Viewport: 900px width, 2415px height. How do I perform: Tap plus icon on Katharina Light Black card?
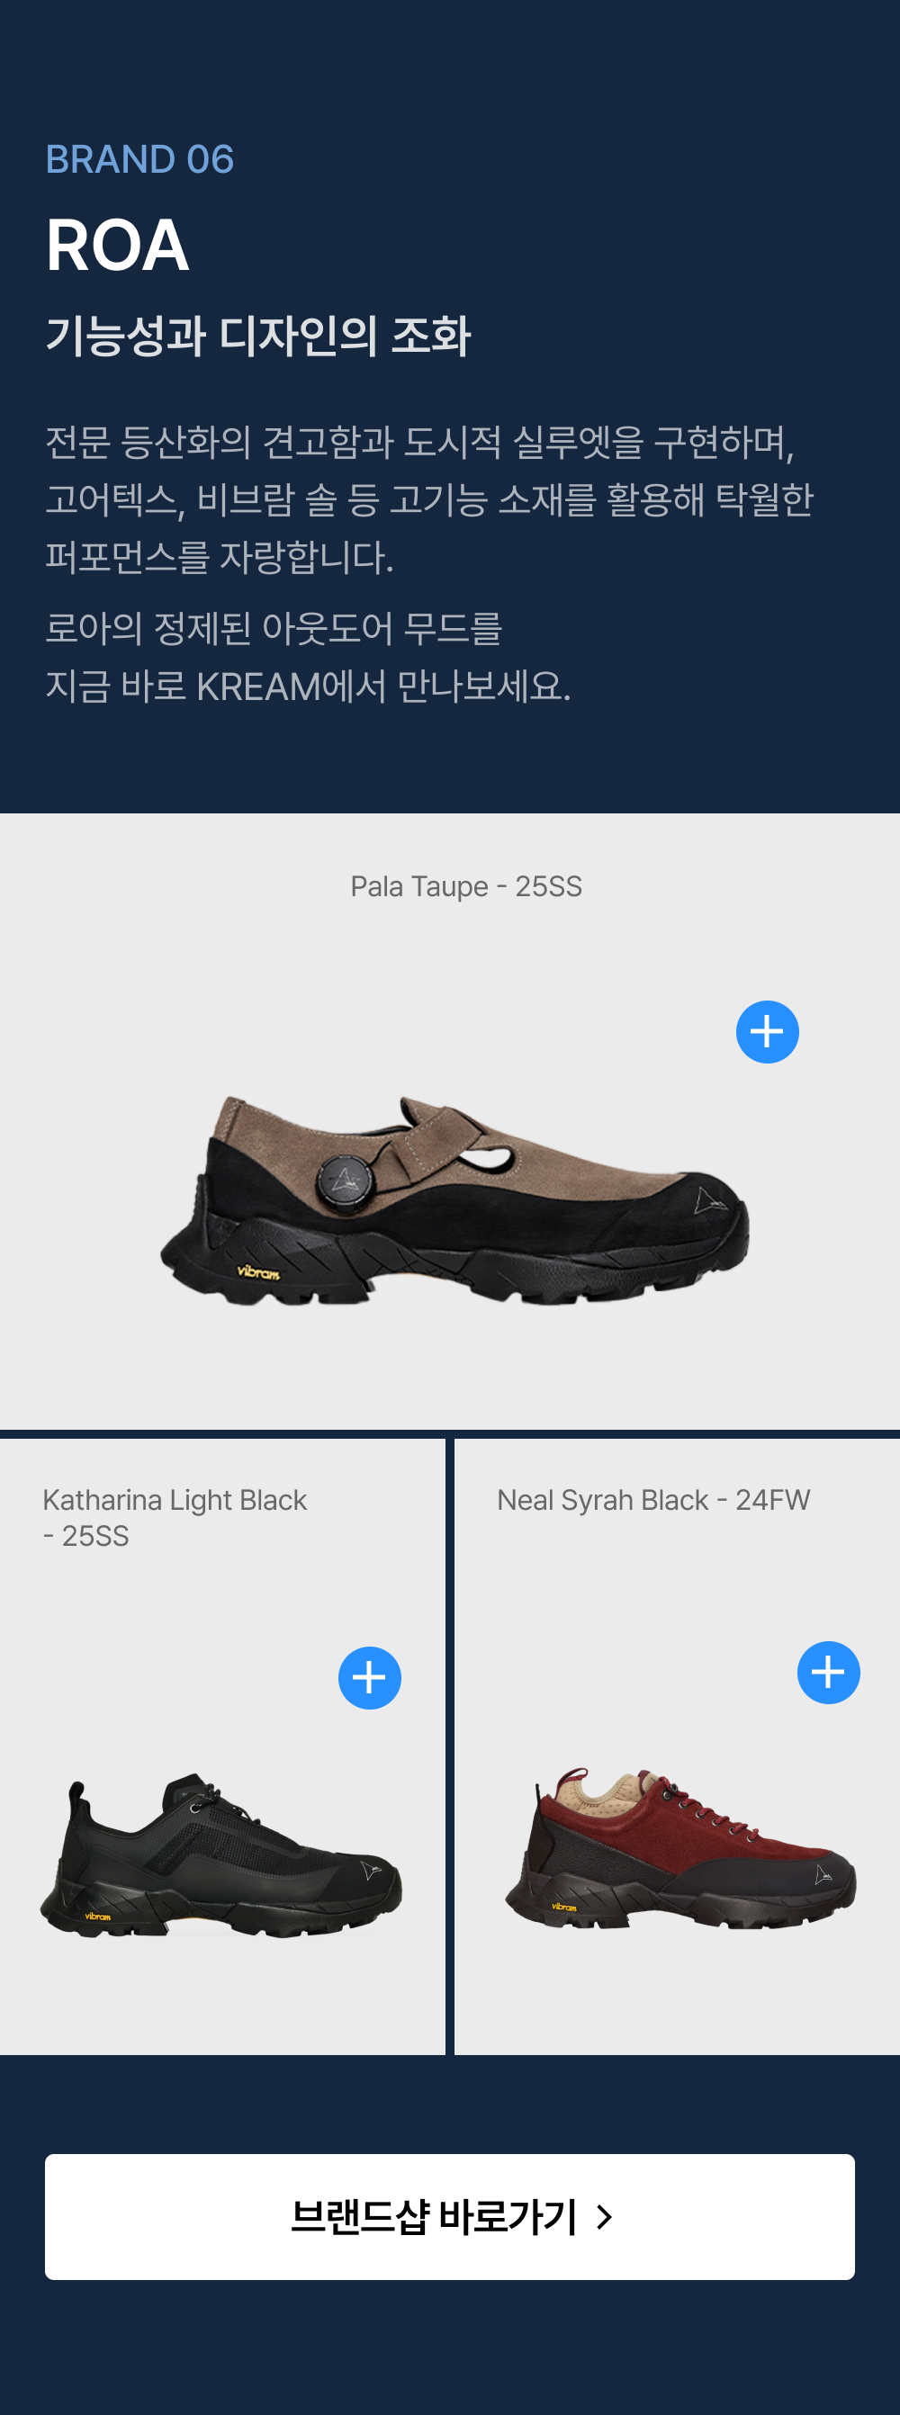point(369,1677)
